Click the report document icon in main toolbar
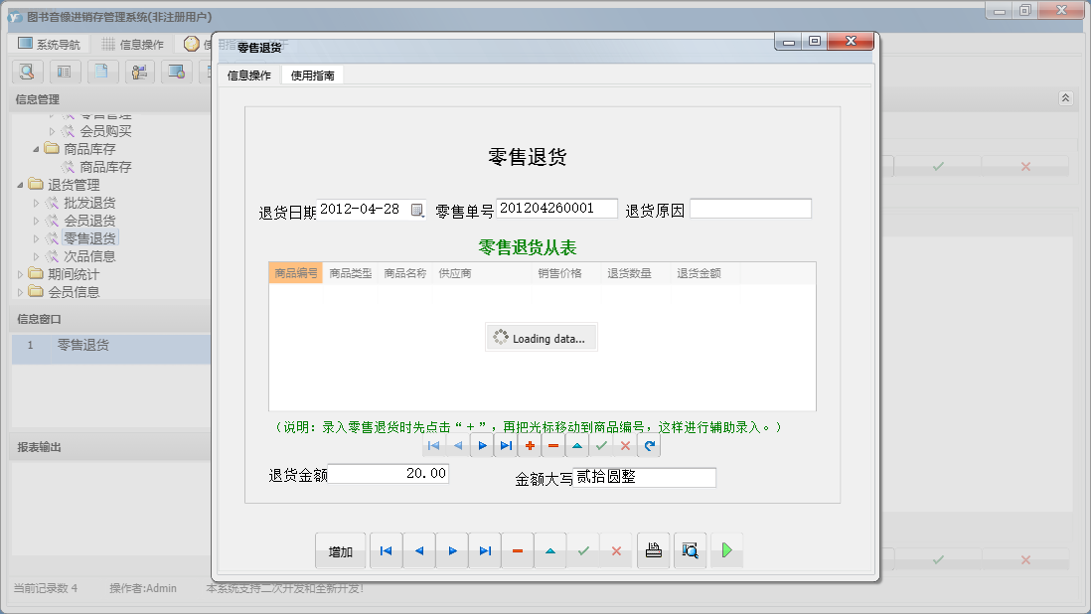Image resolution: width=1091 pixels, height=614 pixels. tap(102, 72)
